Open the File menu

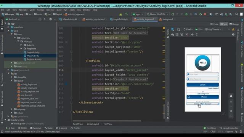(3, 10)
